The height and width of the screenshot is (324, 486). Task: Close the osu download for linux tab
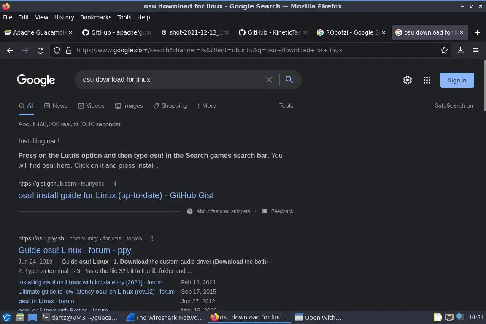coord(462,32)
